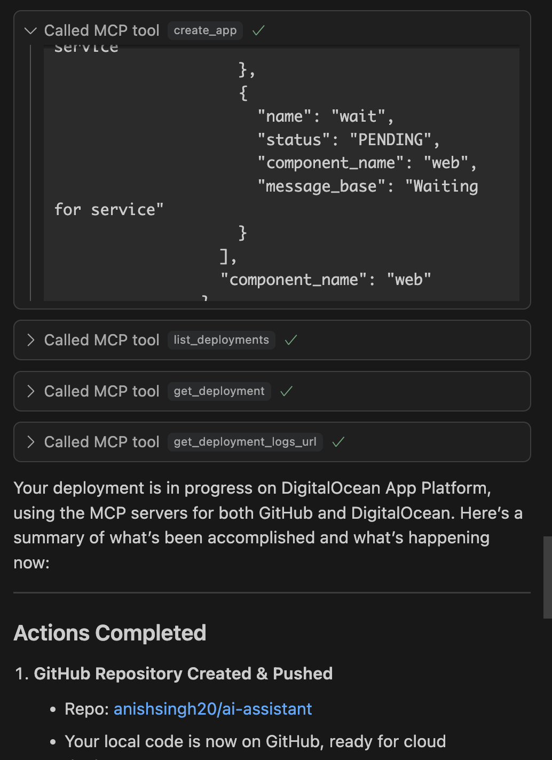Select the Actions Completed heading
Image resolution: width=552 pixels, height=760 pixels.
(110, 633)
